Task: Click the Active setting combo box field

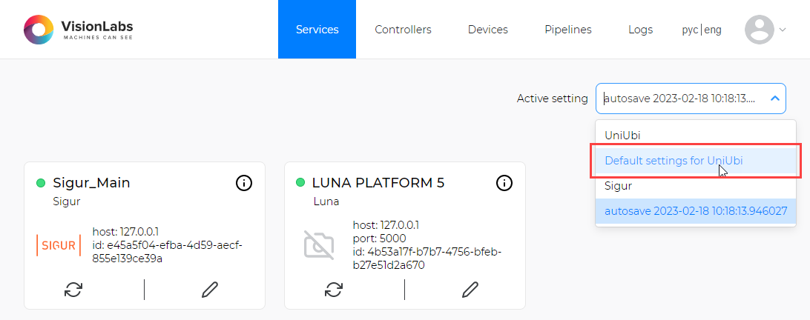Action: click(x=691, y=98)
